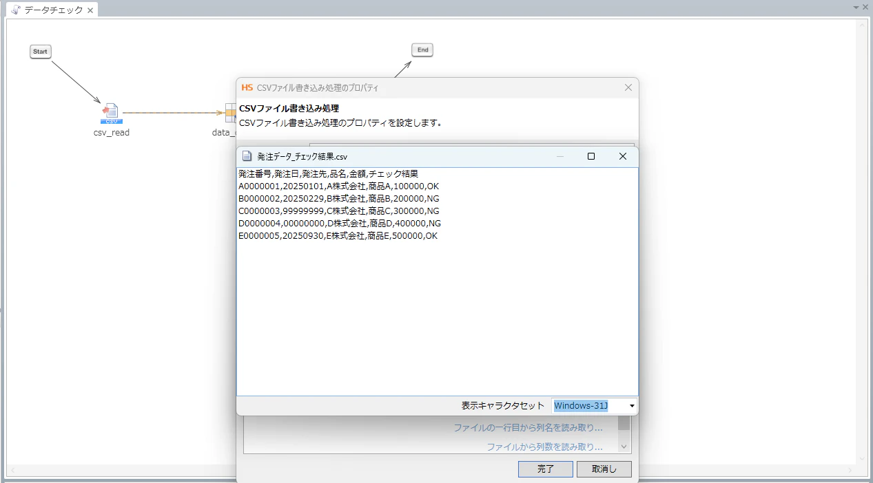Open the tab list dropdown arrow at top right
The width and height of the screenshot is (873, 483).
[x=856, y=6]
